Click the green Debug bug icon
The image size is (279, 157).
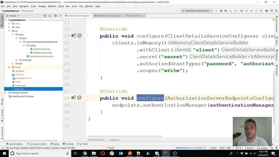tap(221, 11)
